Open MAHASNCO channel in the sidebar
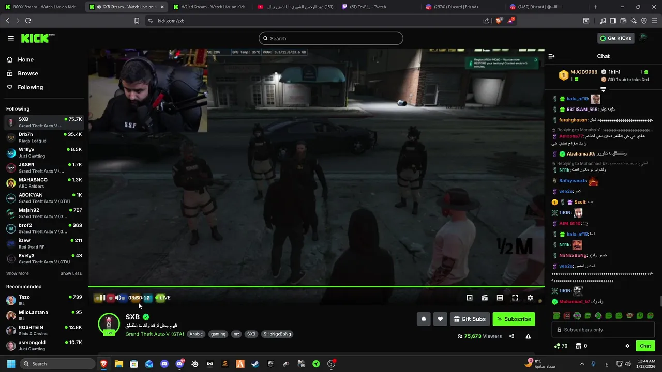The image size is (662, 372). click(x=44, y=183)
